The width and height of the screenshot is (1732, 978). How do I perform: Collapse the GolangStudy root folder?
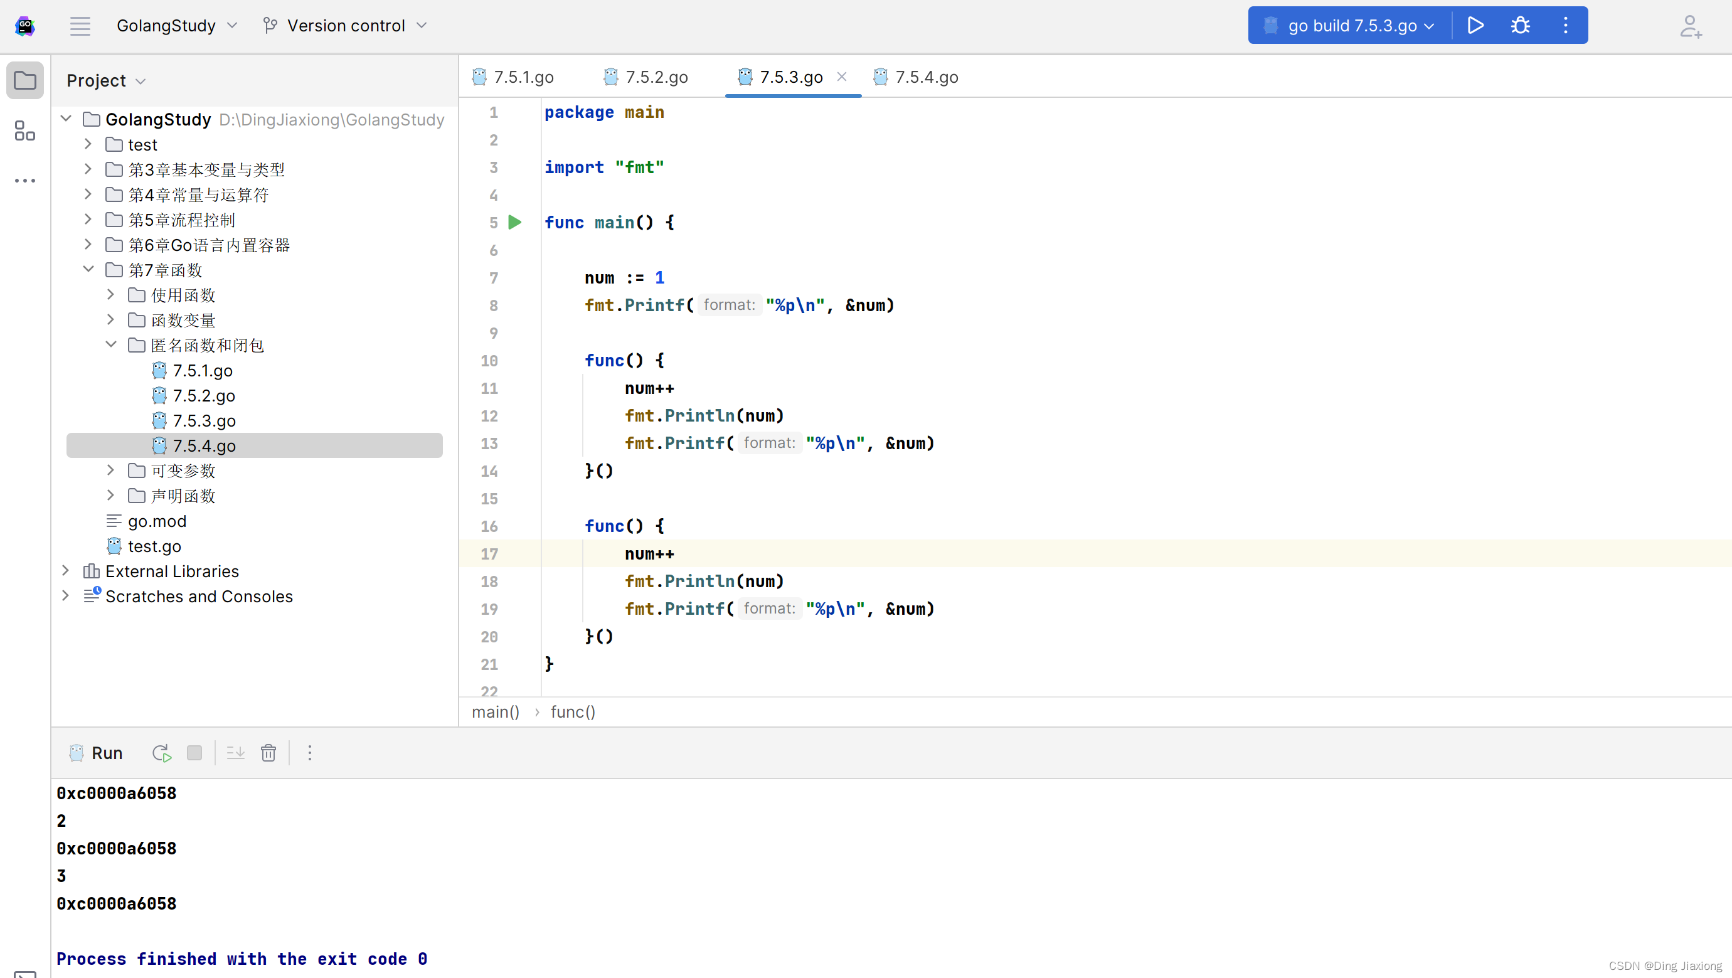coord(66,119)
